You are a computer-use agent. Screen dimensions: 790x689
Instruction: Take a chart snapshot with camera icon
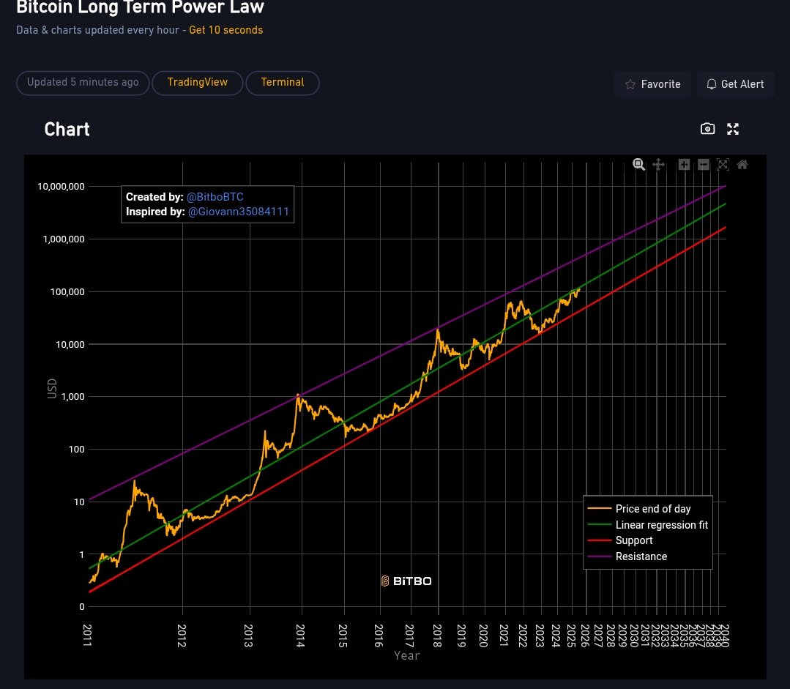click(x=707, y=129)
